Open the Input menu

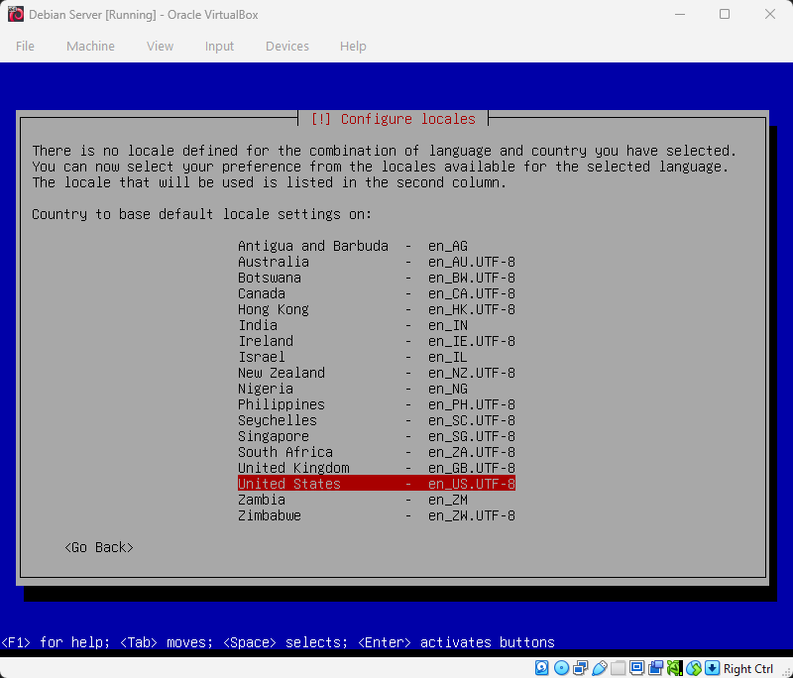pos(219,46)
